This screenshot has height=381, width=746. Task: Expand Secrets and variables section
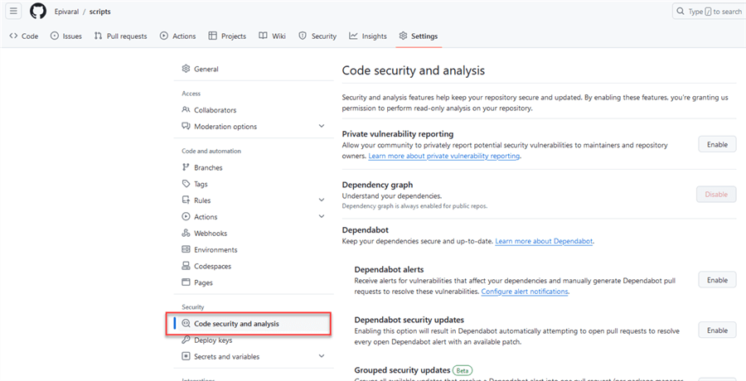pyautogui.click(x=322, y=356)
